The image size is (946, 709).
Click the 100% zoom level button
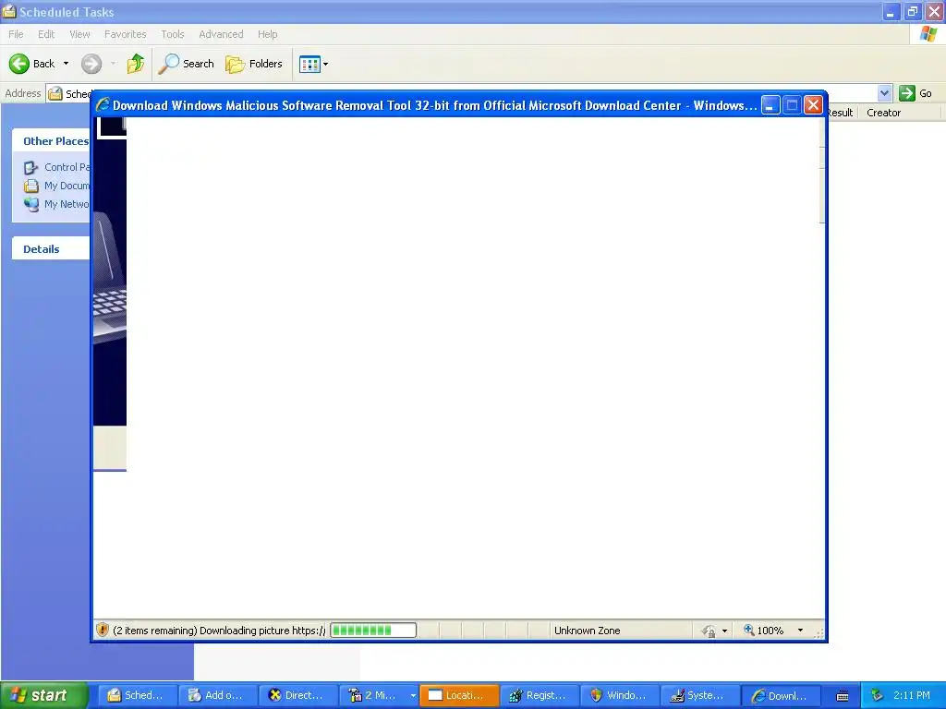[764, 631]
